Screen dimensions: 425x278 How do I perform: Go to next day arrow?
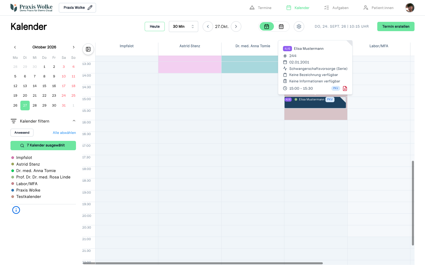coord(236,26)
